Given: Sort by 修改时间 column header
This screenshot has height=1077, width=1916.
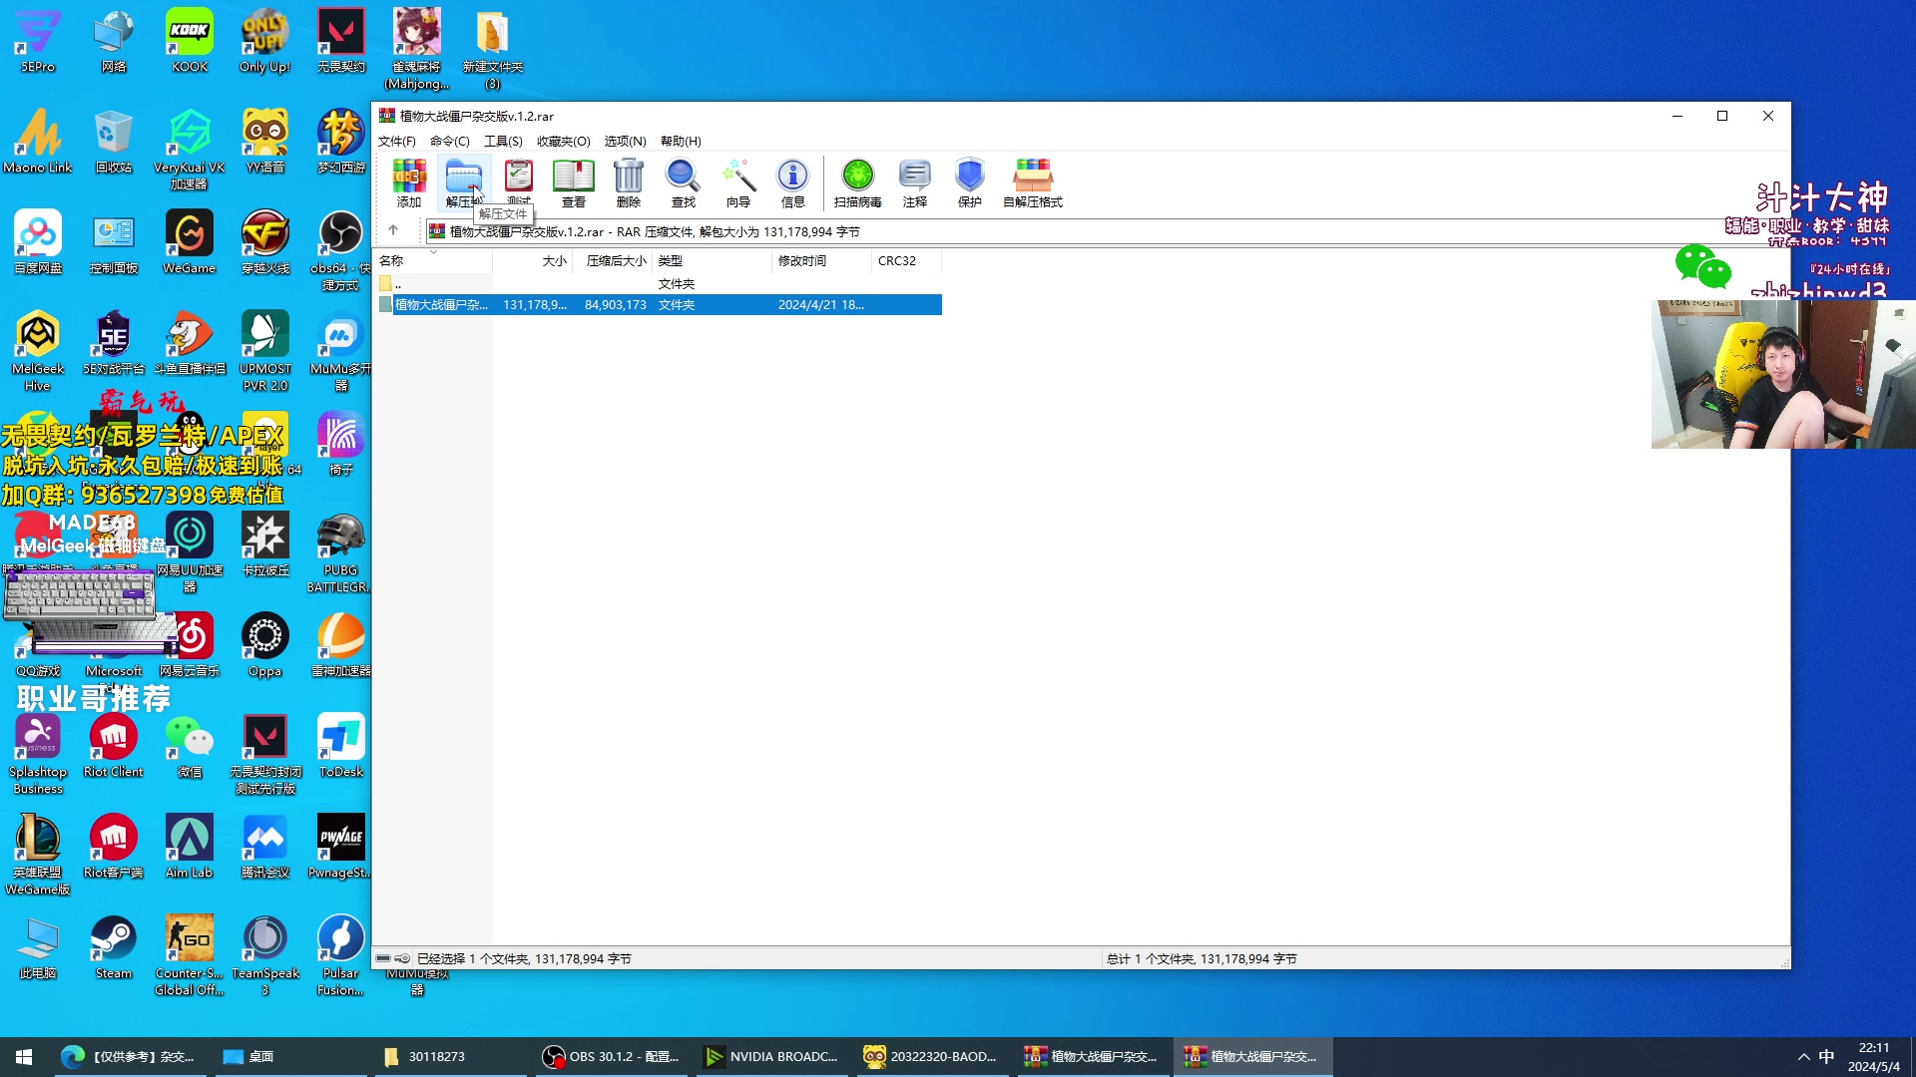Looking at the screenshot, I should tap(802, 261).
